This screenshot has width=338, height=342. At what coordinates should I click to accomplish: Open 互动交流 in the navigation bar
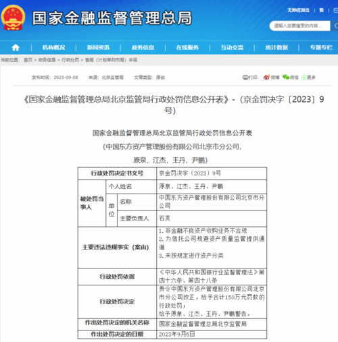(232, 47)
